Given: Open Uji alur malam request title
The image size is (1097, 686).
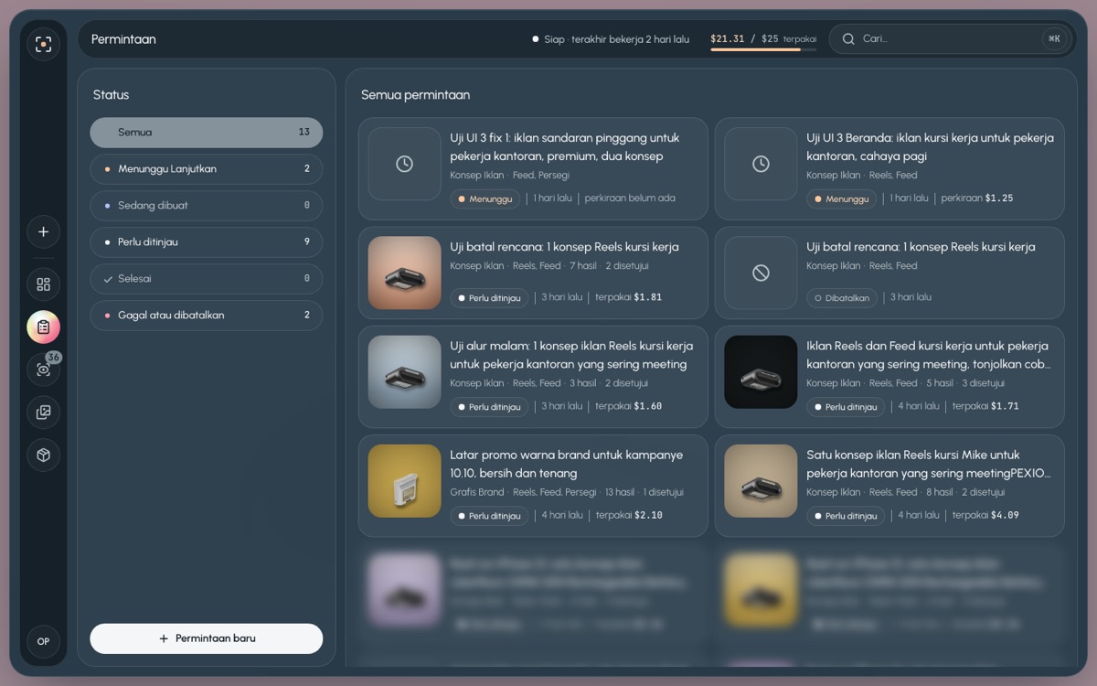Looking at the screenshot, I should [571, 355].
